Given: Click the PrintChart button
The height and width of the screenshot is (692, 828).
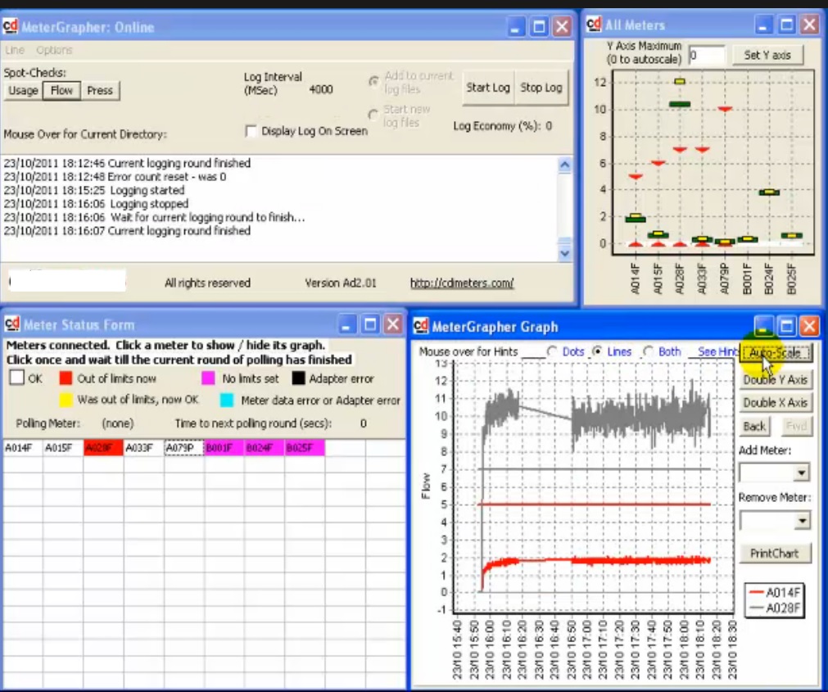Looking at the screenshot, I should 773,554.
